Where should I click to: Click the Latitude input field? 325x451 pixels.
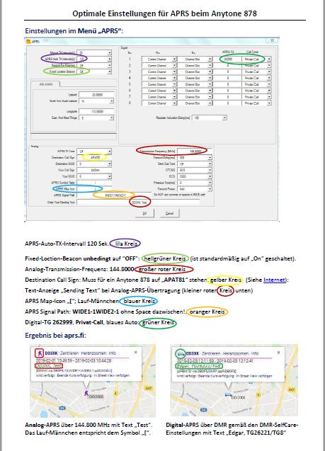point(96,95)
